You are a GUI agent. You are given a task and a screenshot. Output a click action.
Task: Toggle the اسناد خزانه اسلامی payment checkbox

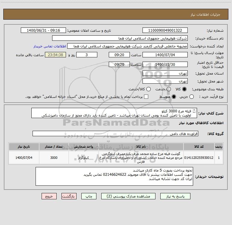(x=146, y=97)
